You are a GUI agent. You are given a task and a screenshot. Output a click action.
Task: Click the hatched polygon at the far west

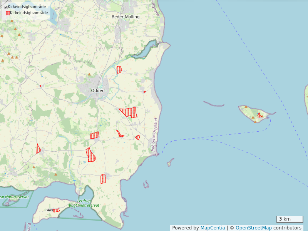[x=38, y=149]
